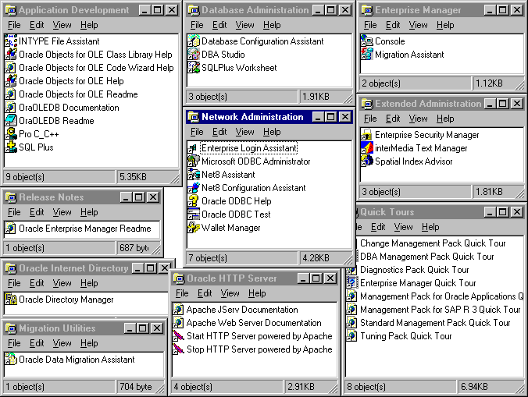528x397 pixels.
Task: Select DBA Management Pack Quick Tour label
Action: (x=427, y=257)
